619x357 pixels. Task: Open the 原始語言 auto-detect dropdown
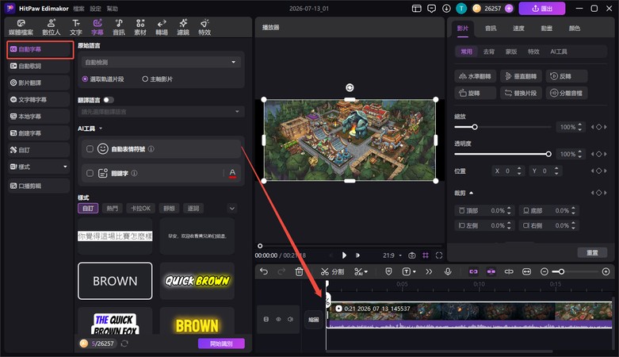point(162,62)
